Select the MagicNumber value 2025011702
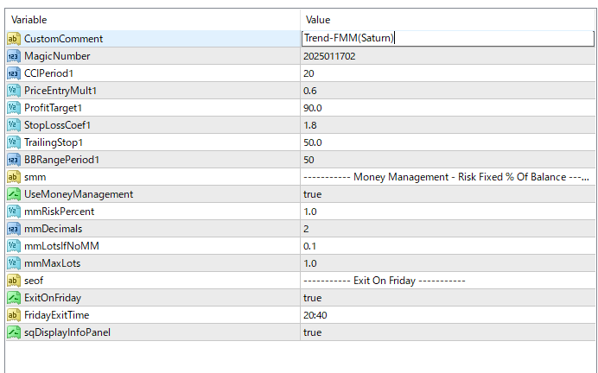Image resolution: width=598 pixels, height=373 pixels. 329,56
